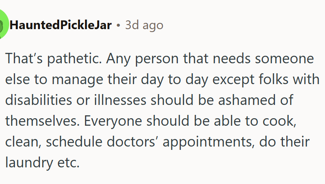Click the phrase "That's pathetic."
325x184 pixels.
click(x=52, y=59)
